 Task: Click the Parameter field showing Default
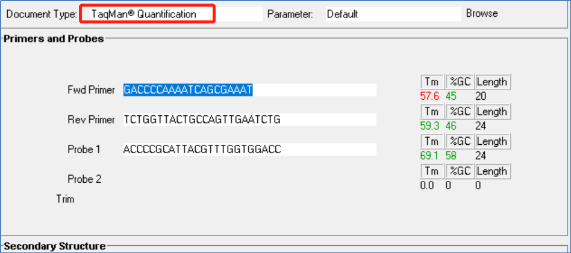[x=393, y=14]
